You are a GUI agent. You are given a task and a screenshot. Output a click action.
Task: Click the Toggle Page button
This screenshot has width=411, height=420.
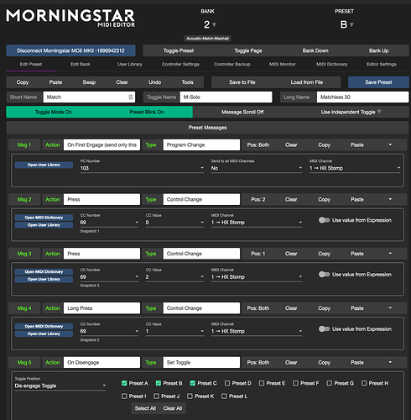point(248,50)
